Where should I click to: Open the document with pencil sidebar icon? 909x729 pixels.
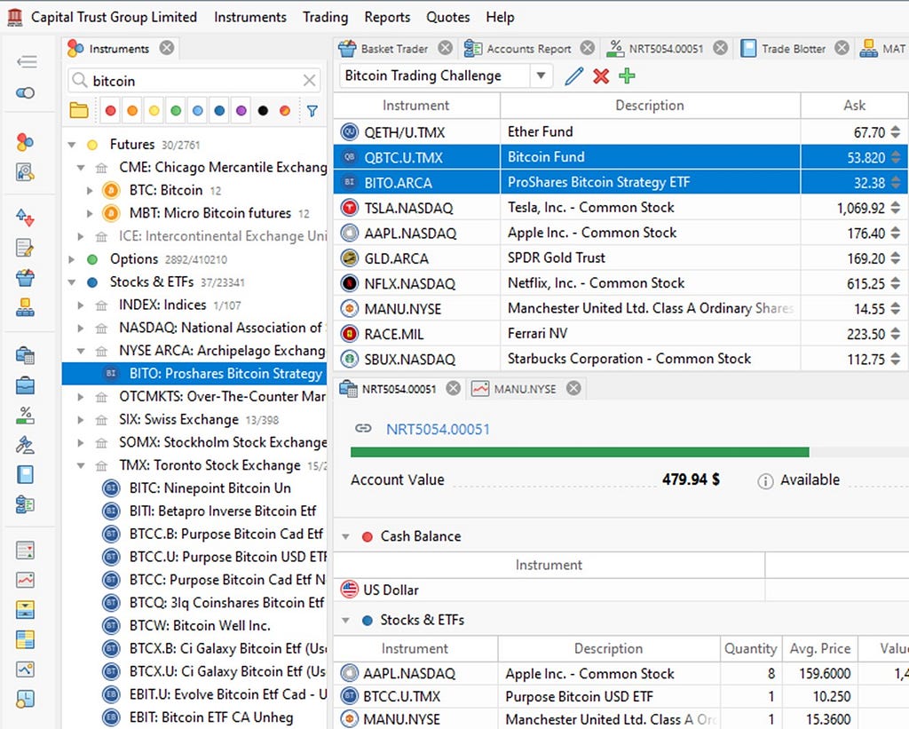point(25,248)
